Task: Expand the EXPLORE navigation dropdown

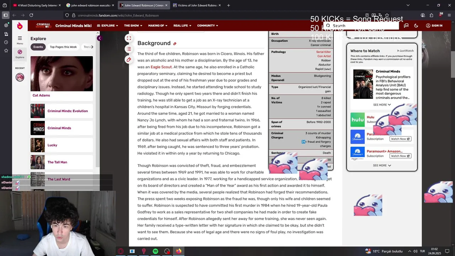Action: 108,26
